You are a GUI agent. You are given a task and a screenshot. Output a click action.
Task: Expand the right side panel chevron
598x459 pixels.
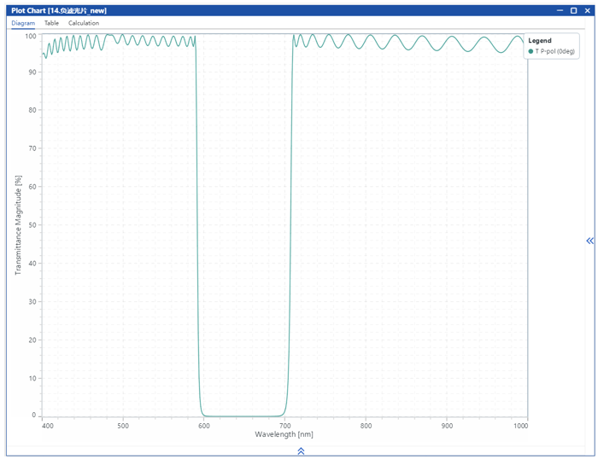pos(589,241)
